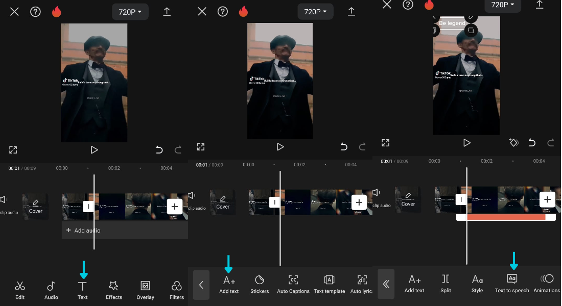Open the Filters tool in left panel
This screenshot has width=562, height=306.
[176, 290]
